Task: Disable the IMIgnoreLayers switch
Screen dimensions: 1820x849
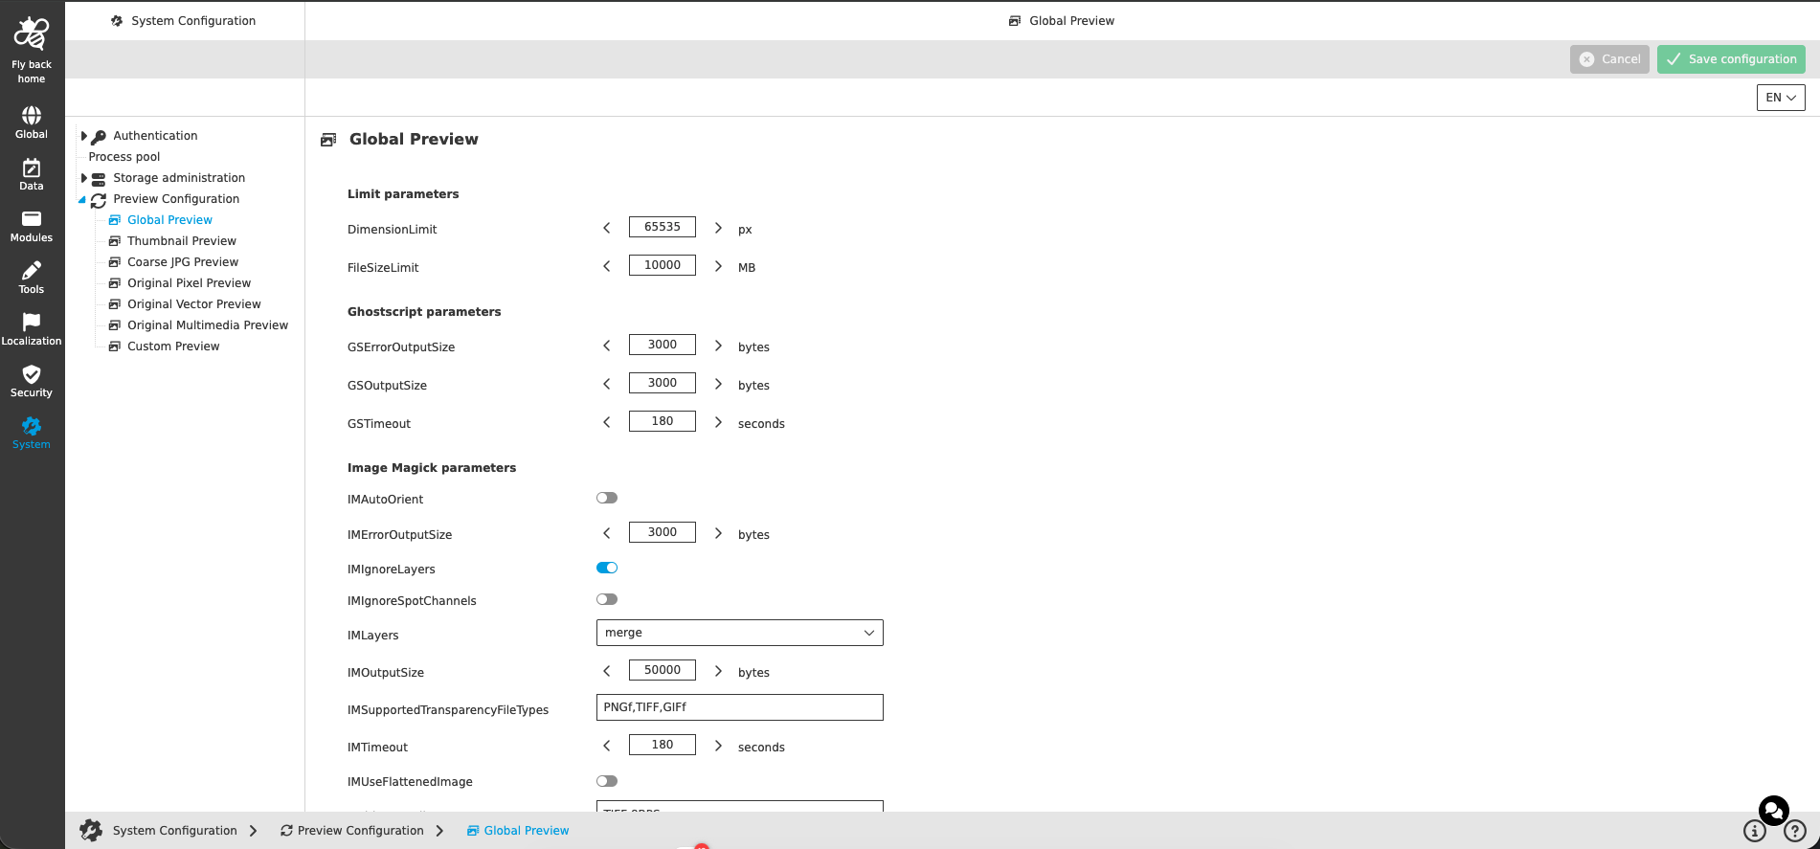Action: [x=607, y=568]
